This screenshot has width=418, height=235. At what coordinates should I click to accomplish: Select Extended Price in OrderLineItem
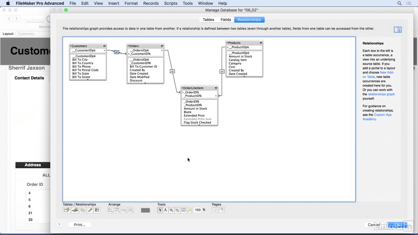click(194, 116)
